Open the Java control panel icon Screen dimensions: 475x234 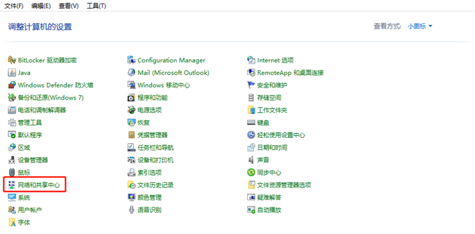click(x=12, y=73)
